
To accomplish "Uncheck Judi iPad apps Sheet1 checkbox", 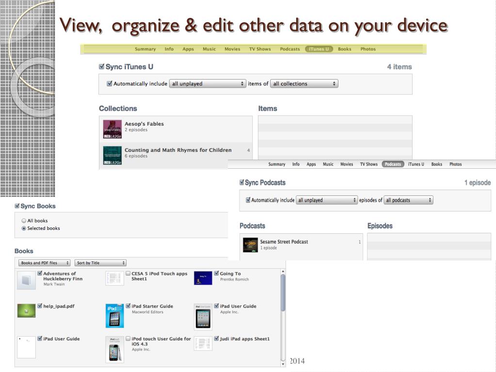I will (x=216, y=339).
